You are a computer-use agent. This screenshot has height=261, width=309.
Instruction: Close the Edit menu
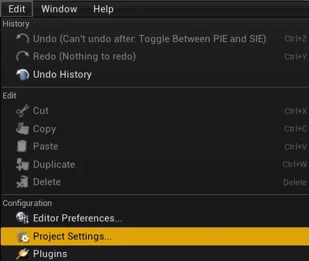pyautogui.click(x=17, y=9)
